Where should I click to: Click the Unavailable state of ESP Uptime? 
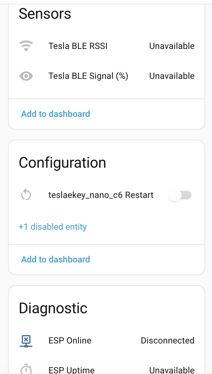click(172, 370)
